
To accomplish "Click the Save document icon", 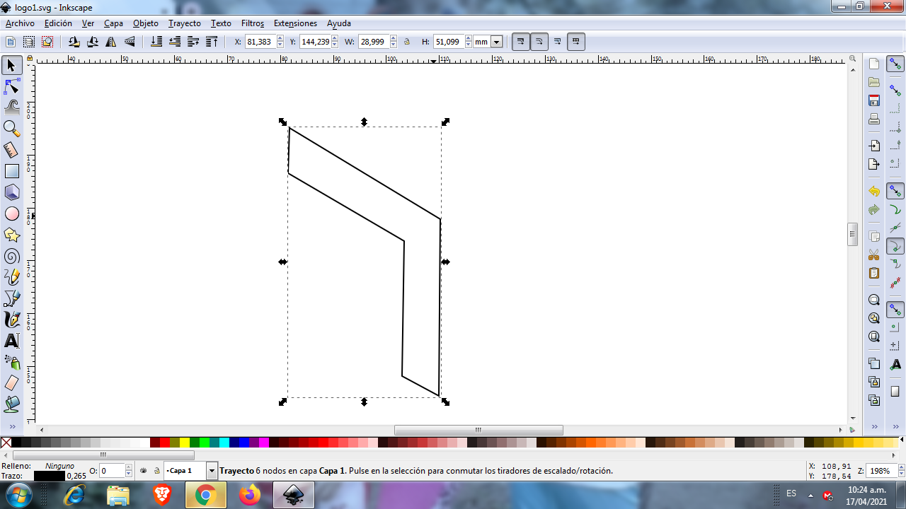I will pyautogui.click(x=874, y=100).
